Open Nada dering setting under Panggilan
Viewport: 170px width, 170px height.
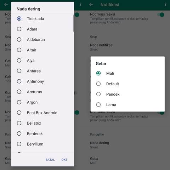click(127, 145)
